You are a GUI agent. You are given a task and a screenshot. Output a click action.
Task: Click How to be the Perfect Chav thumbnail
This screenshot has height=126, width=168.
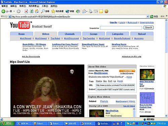point(147,98)
